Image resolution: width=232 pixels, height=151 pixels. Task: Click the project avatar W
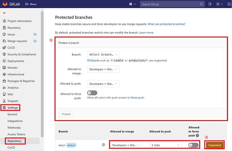pyautogui.click(x=4, y=13)
